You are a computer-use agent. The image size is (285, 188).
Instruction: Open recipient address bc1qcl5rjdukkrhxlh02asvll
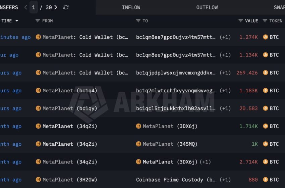pyautogui.click(x=176, y=108)
